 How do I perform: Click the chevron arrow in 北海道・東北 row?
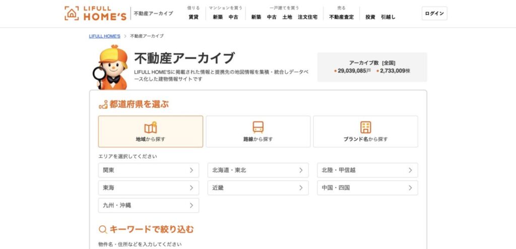click(x=301, y=170)
